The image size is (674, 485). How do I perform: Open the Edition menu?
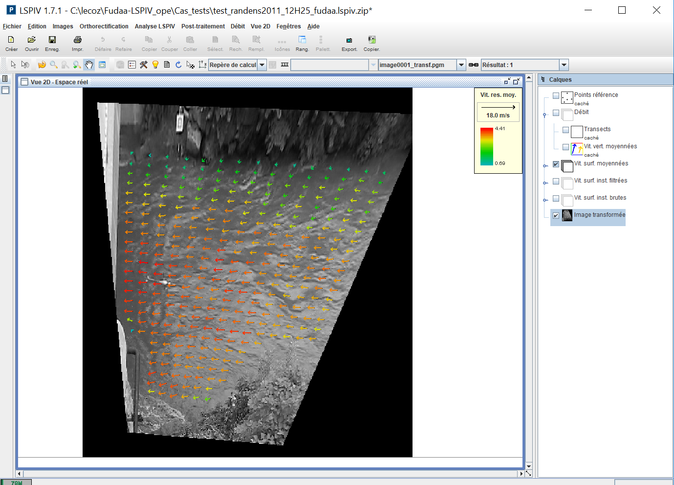(x=37, y=26)
